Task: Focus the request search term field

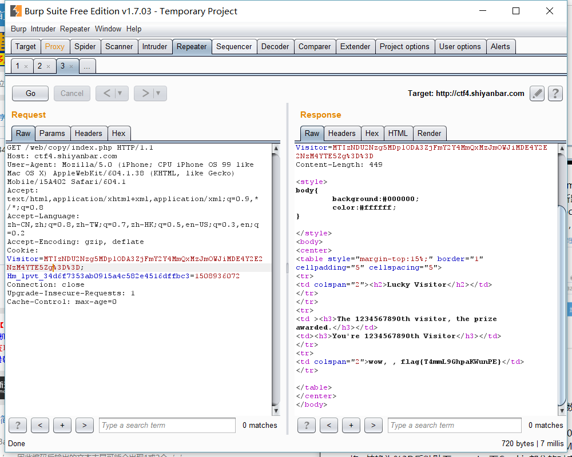Action: 167,425
